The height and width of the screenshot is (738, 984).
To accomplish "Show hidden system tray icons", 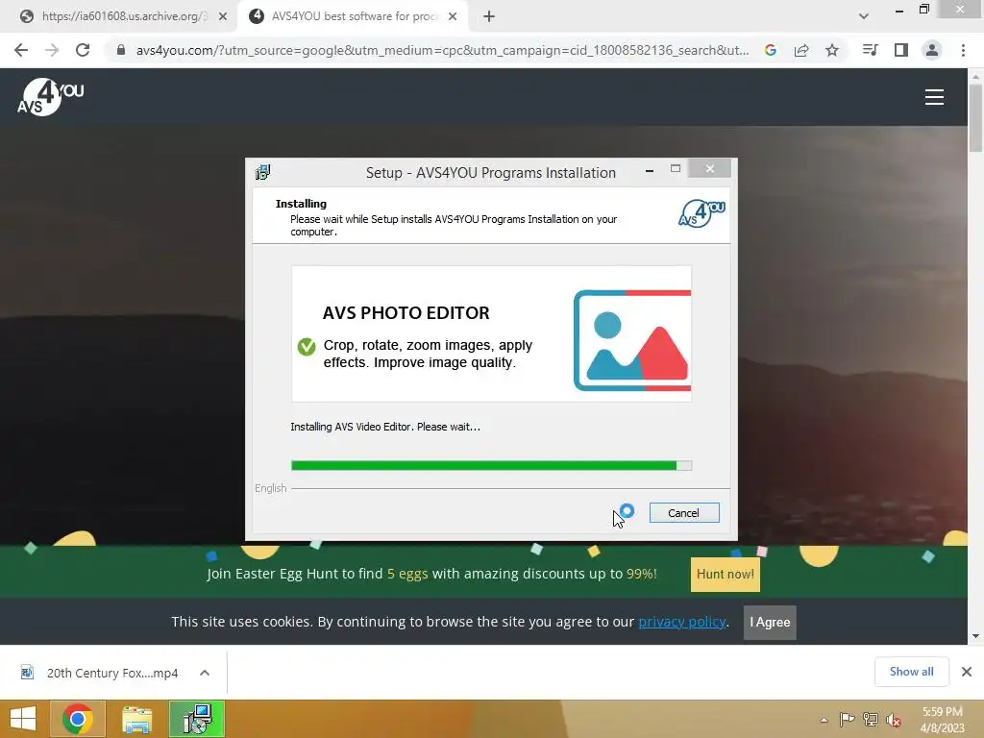I will point(824,720).
